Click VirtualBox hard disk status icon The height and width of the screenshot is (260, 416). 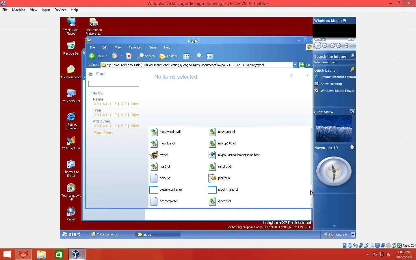click(x=345, y=246)
